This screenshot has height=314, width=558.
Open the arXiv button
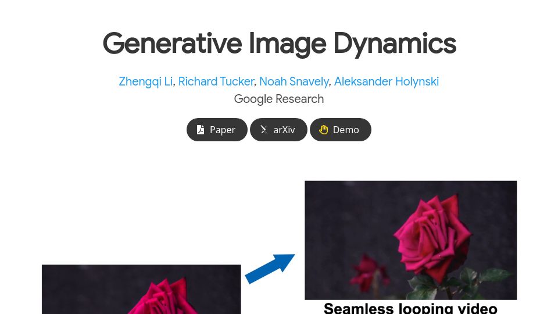tap(278, 130)
